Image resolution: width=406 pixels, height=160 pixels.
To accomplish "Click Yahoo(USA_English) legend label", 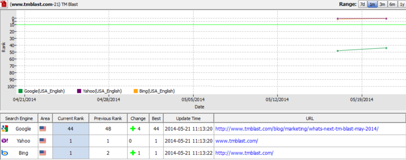I will (102, 91).
